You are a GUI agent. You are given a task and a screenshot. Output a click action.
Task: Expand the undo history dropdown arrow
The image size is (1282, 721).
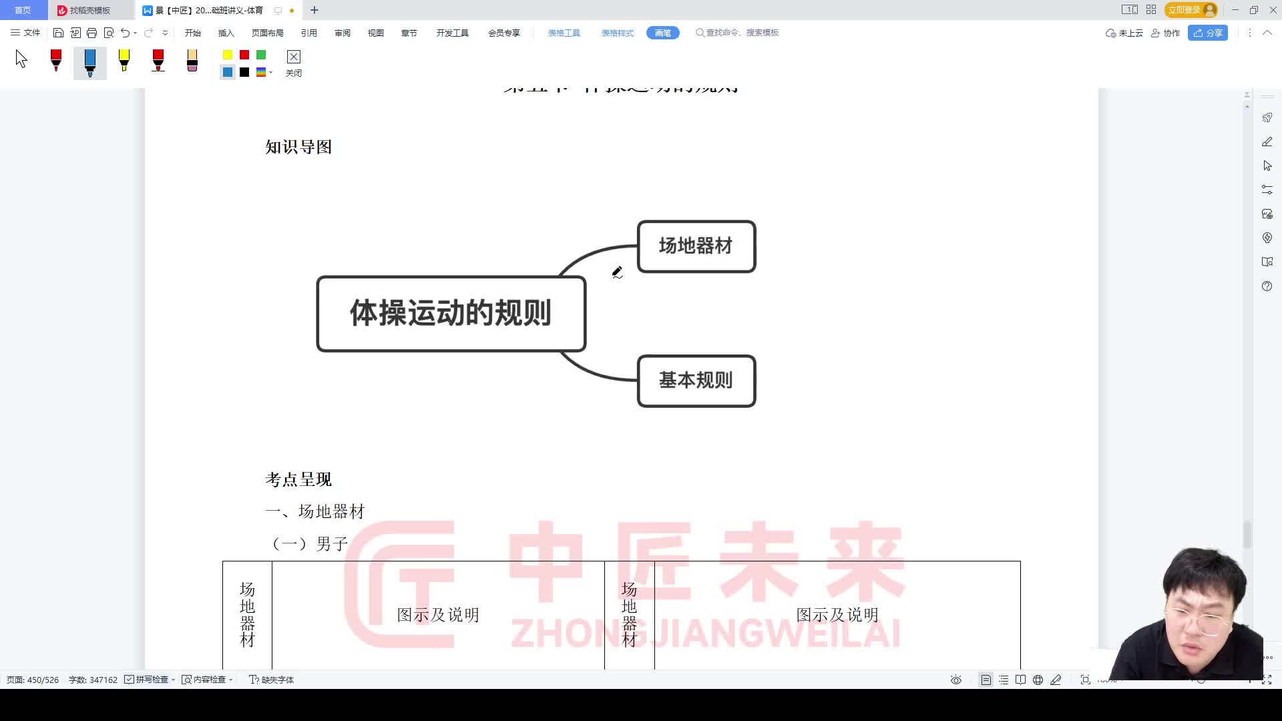coord(135,32)
